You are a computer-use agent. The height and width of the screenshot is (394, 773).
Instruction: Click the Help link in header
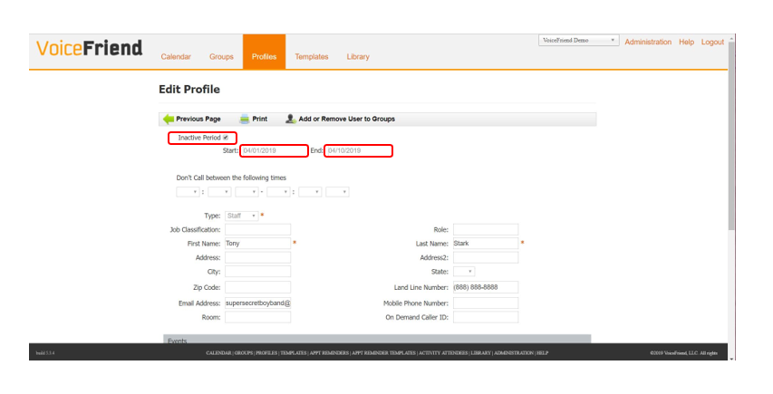coord(686,42)
